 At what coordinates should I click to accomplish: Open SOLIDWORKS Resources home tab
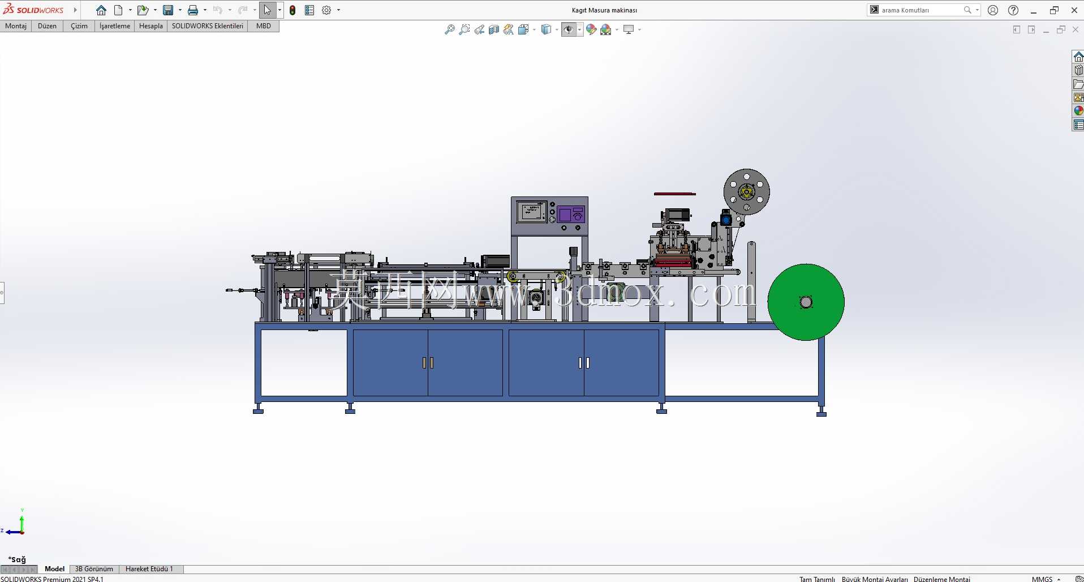(1078, 57)
